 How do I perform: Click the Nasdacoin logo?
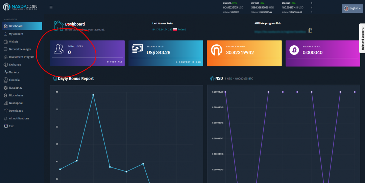point(21,7)
